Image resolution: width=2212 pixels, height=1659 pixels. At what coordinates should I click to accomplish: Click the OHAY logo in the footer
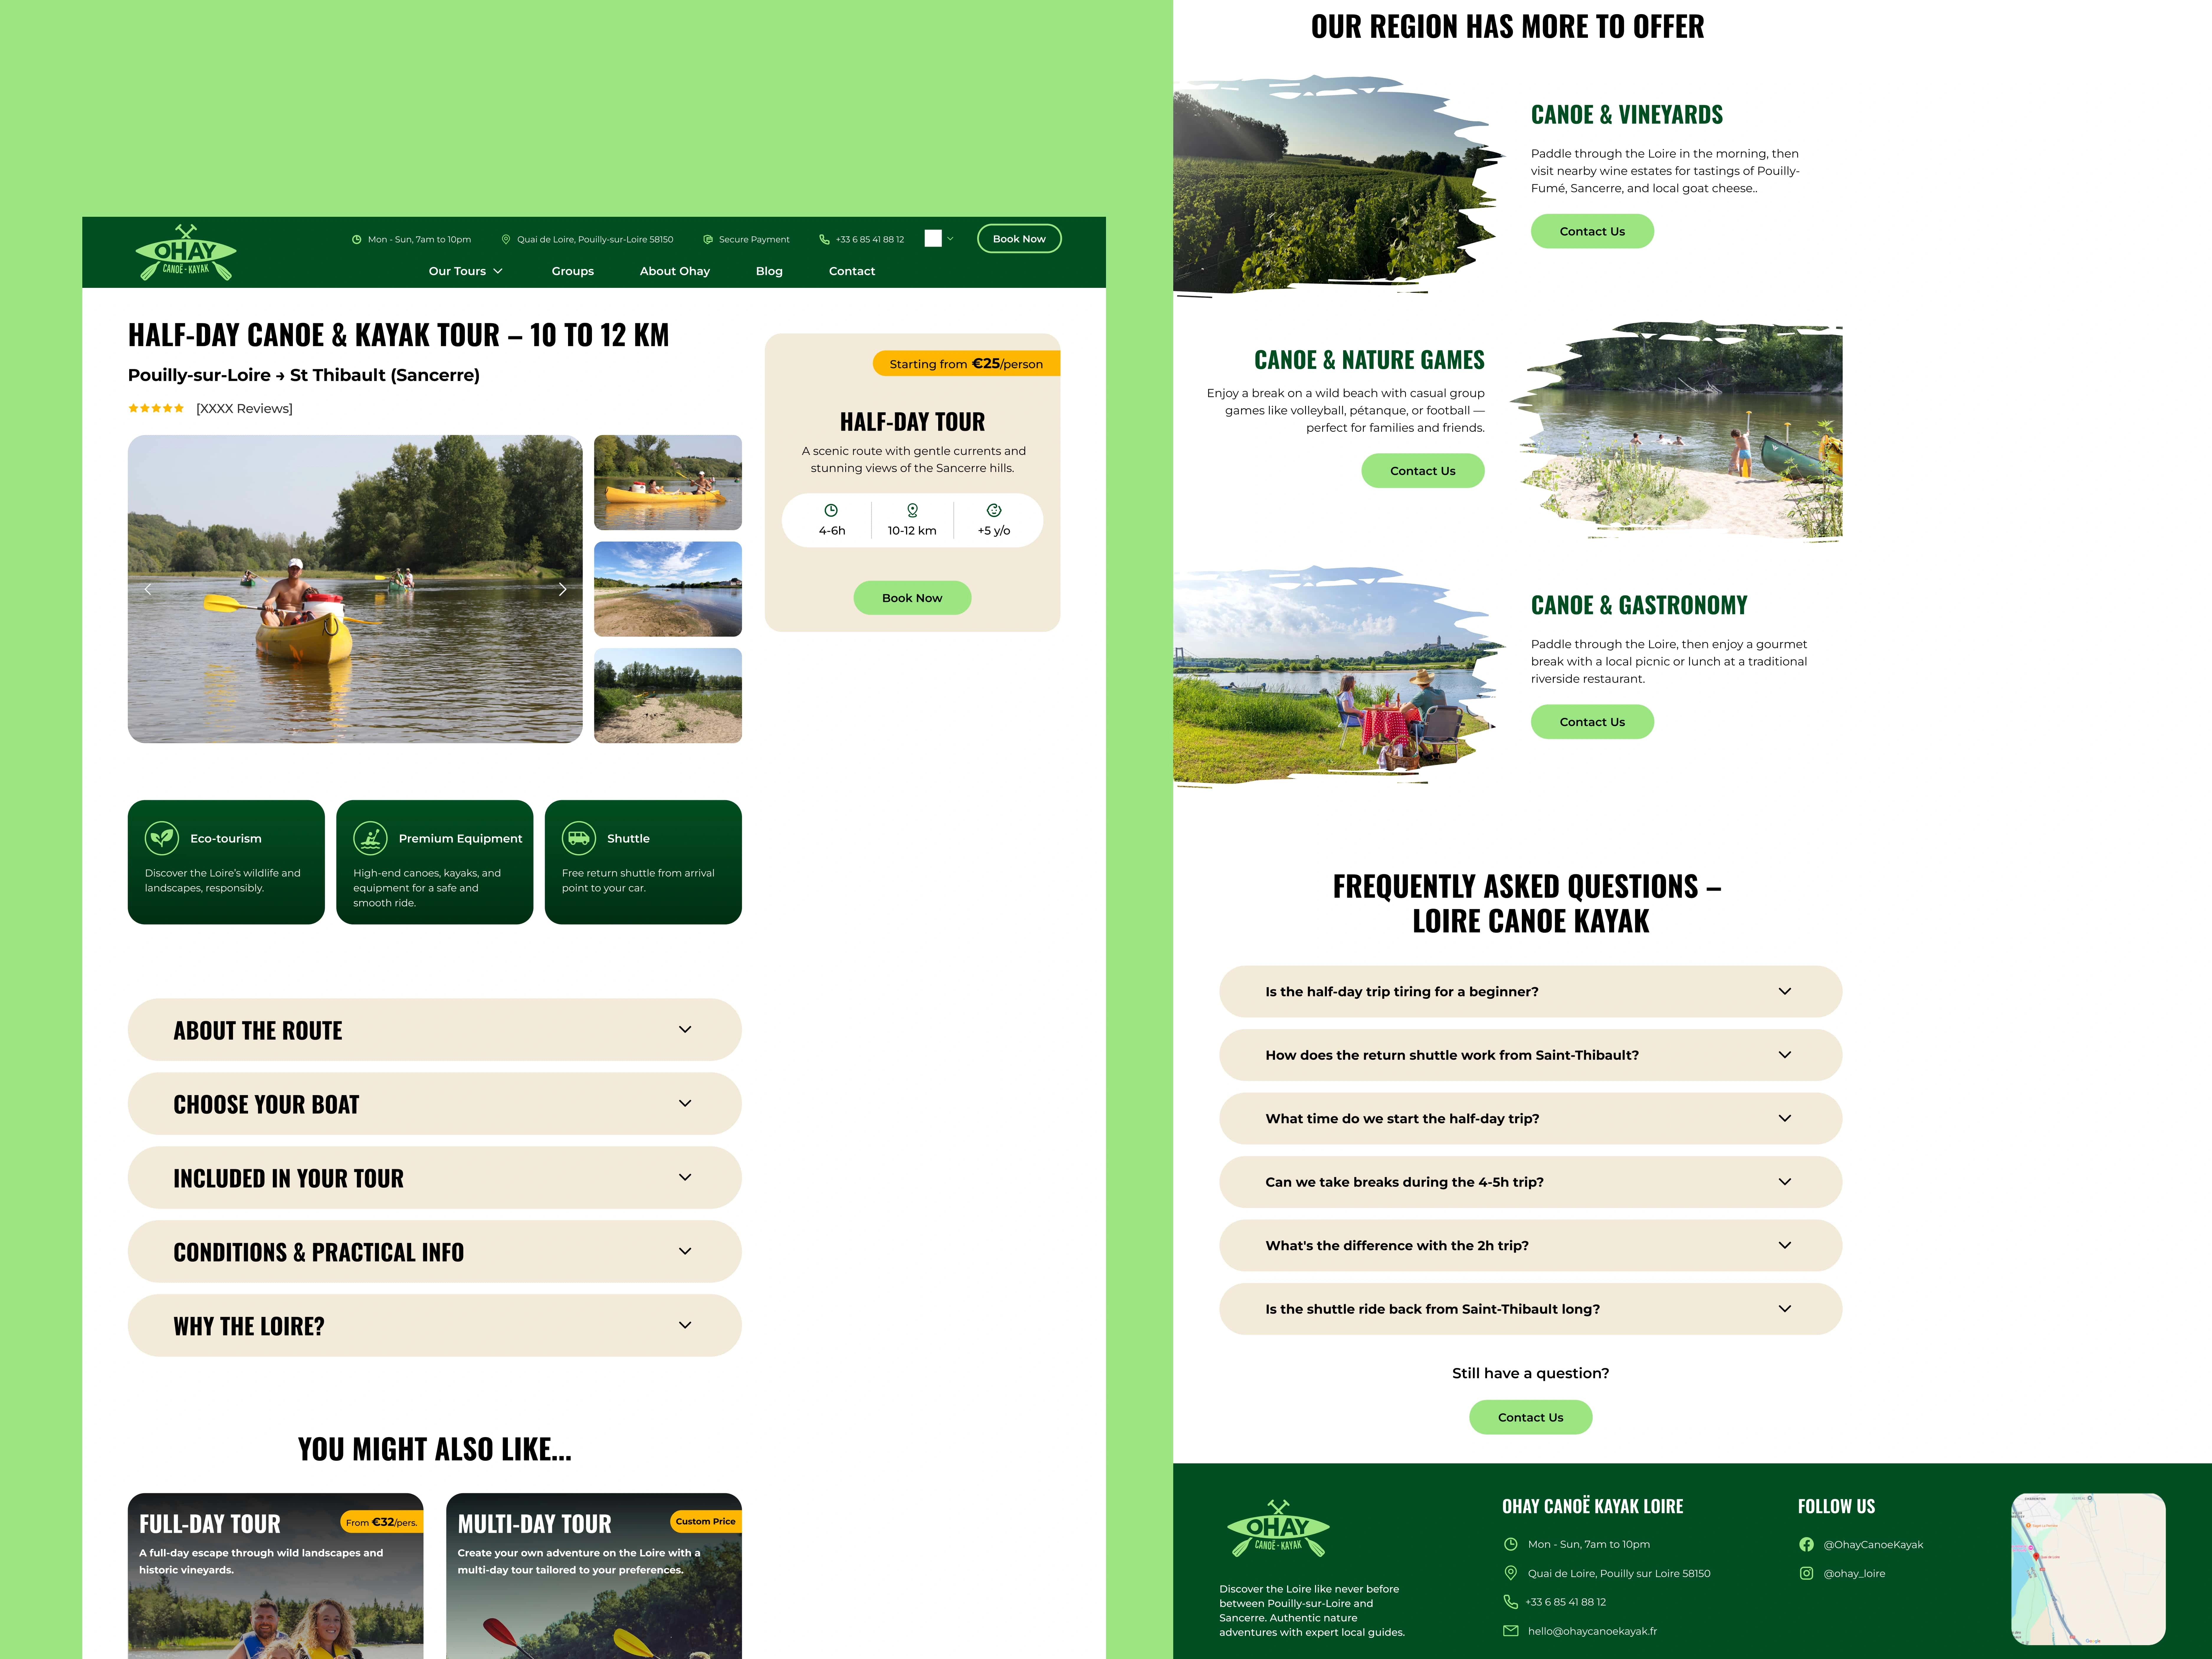click(x=1278, y=1528)
